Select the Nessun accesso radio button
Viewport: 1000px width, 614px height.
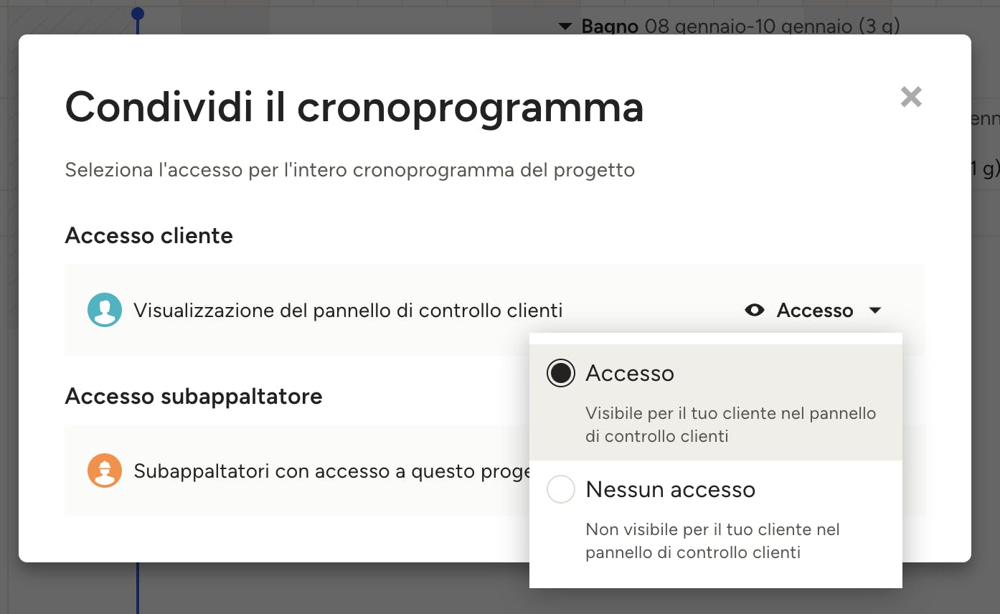pyautogui.click(x=561, y=489)
